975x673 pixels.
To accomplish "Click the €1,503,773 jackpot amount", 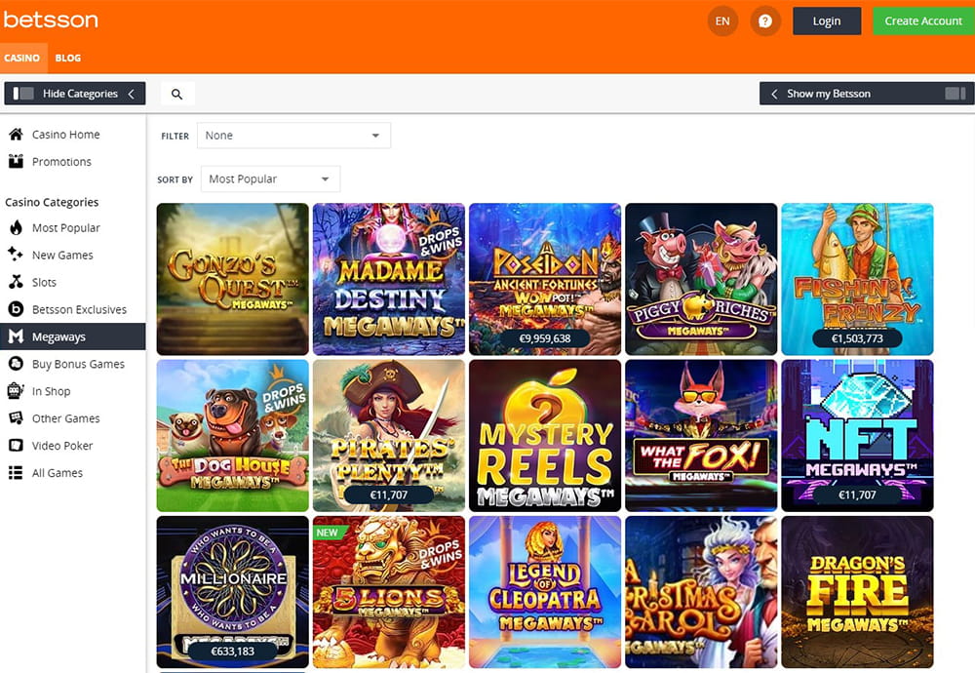I will point(857,338).
